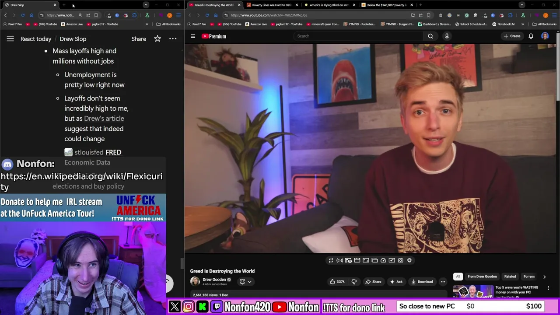Open options for Top 5 ways video
Screen dimensions: 560x315
pyautogui.click(x=548, y=288)
